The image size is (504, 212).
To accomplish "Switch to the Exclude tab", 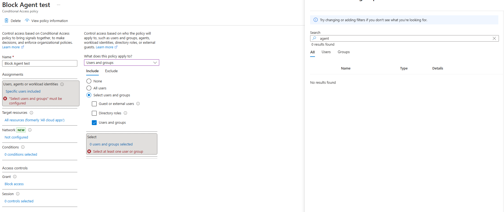I will pos(111,71).
